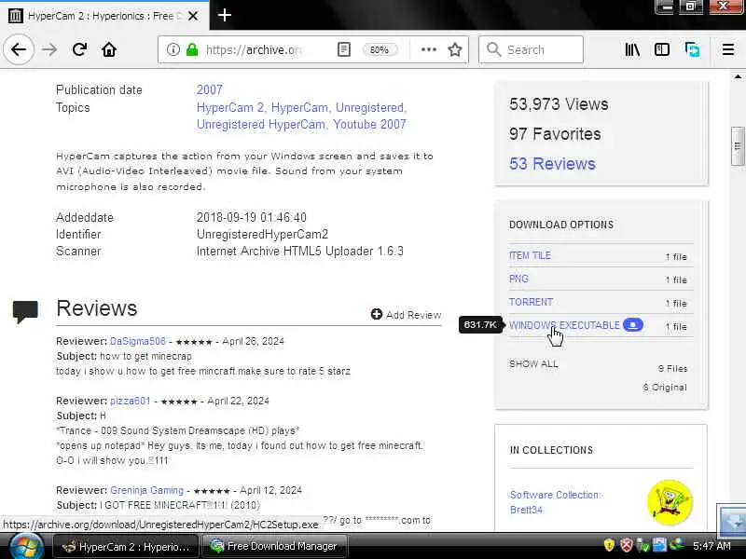Download the ITEM TILE file
Viewport: 746px width, 559px height.
coord(530,255)
